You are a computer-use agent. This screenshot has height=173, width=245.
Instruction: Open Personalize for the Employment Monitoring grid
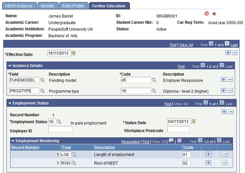tap(130, 141)
